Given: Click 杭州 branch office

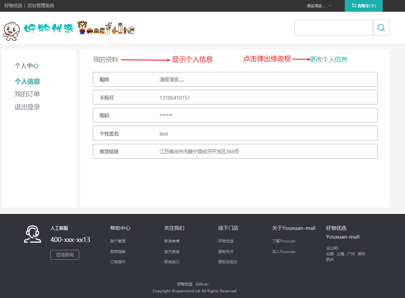Looking at the screenshot, I should pos(330,259).
